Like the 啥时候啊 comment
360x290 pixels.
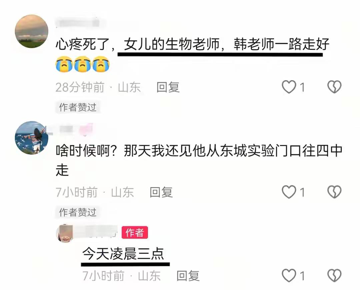point(289,192)
